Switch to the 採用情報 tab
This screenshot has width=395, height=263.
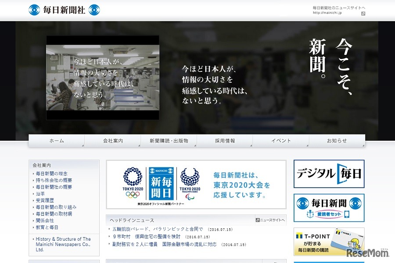(x=225, y=141)
